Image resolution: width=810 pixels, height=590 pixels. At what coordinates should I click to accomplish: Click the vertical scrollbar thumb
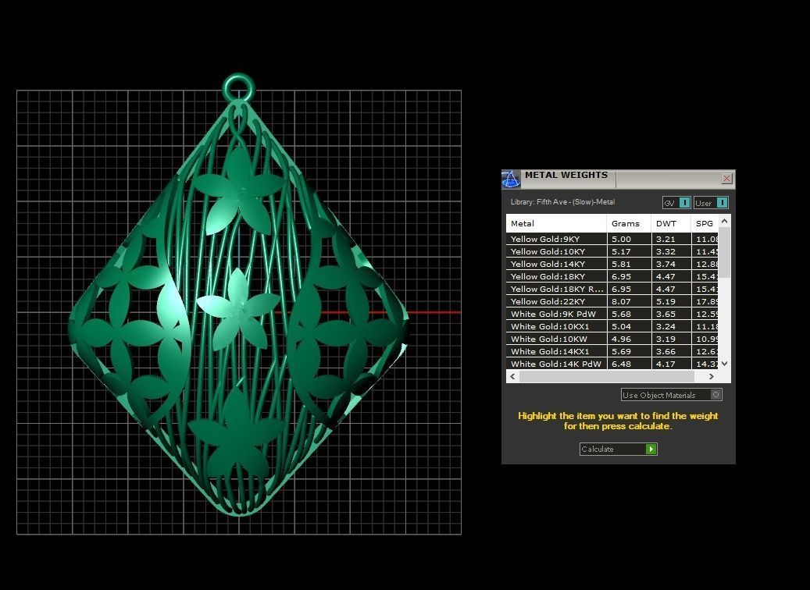point(724,252)
